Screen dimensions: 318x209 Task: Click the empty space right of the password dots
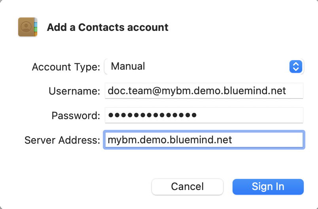[249, 115]
